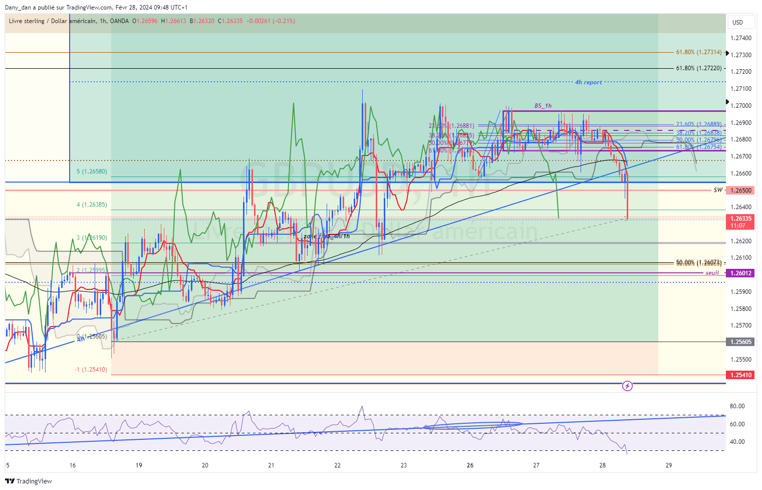This screenshot has width=762, height=490.
Task: Click the publisher line 'Dany_dan a publié sur TradingView.com'
Action: pyautogui.click(x=59, y=8)
